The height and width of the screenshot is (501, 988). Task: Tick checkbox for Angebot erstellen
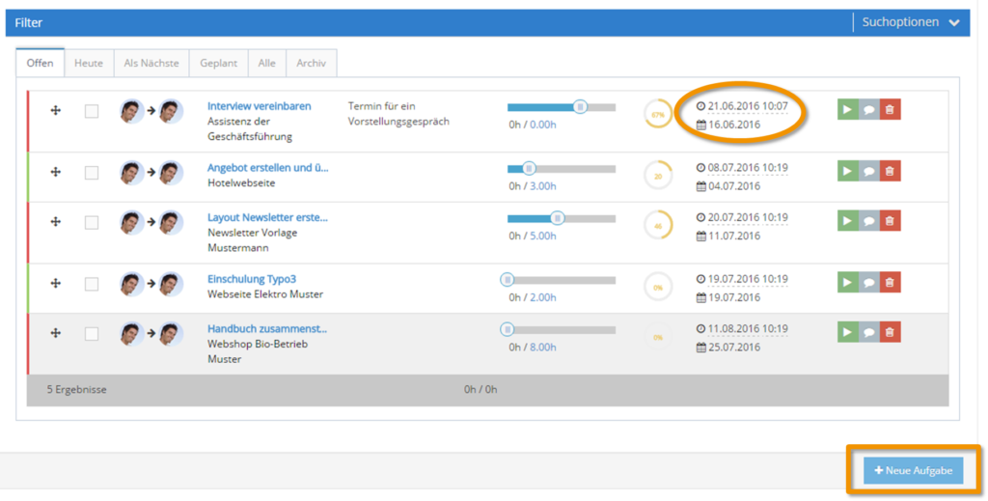92,173
